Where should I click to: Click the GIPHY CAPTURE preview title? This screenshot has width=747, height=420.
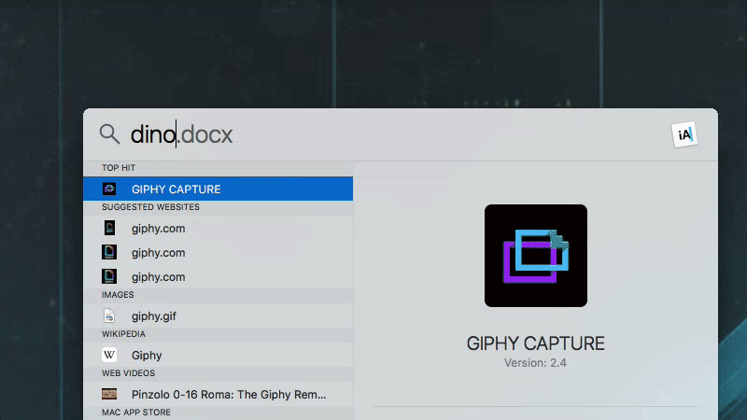point(535,343)
